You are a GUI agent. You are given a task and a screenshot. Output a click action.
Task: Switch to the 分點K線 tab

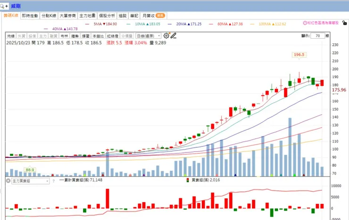click(x=49, y=16)
